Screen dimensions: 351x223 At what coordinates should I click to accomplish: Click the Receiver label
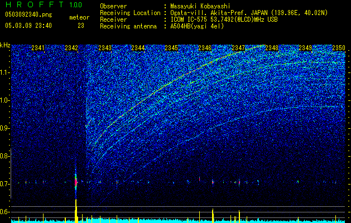point(113,20)
